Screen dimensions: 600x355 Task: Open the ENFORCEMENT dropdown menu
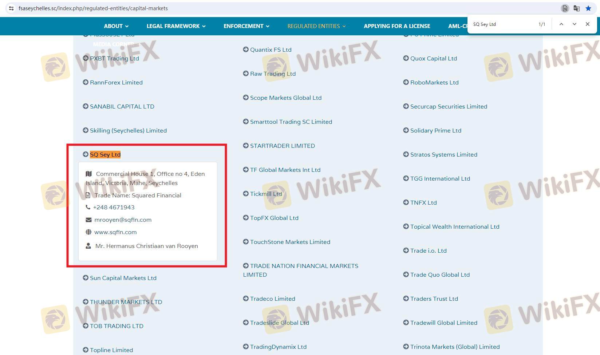click(x=246, y=26)
